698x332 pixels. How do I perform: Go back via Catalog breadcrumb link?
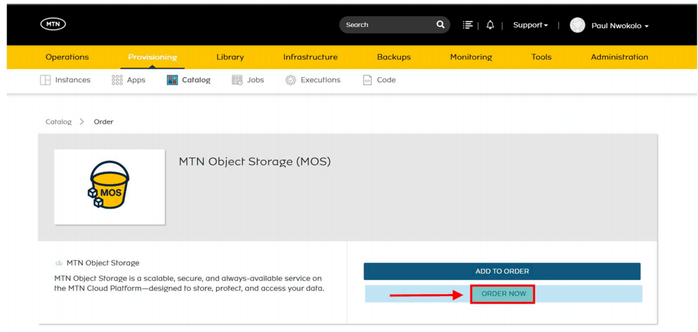pyautogui.click(x=58, y=122)
